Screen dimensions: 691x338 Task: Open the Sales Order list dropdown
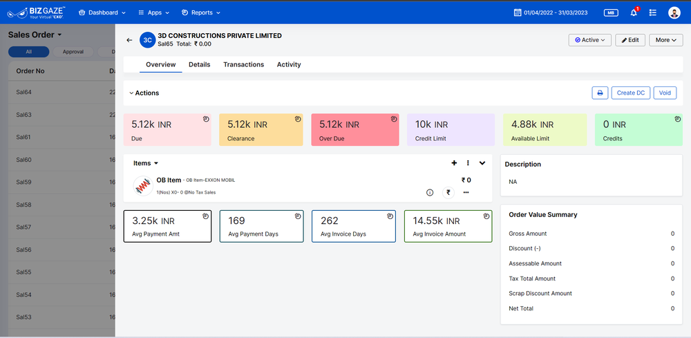[35, 35]
